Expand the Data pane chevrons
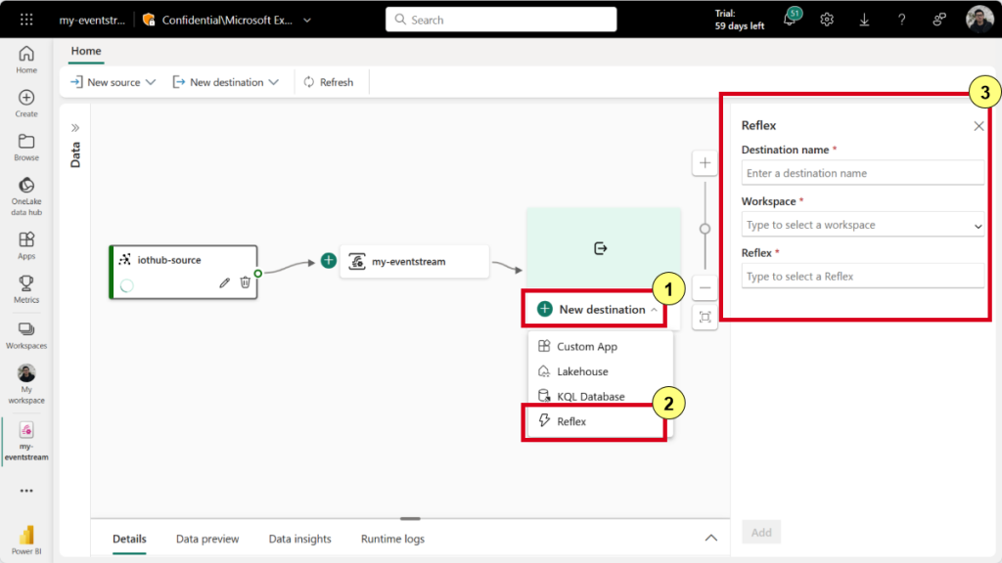 [74, 128]
